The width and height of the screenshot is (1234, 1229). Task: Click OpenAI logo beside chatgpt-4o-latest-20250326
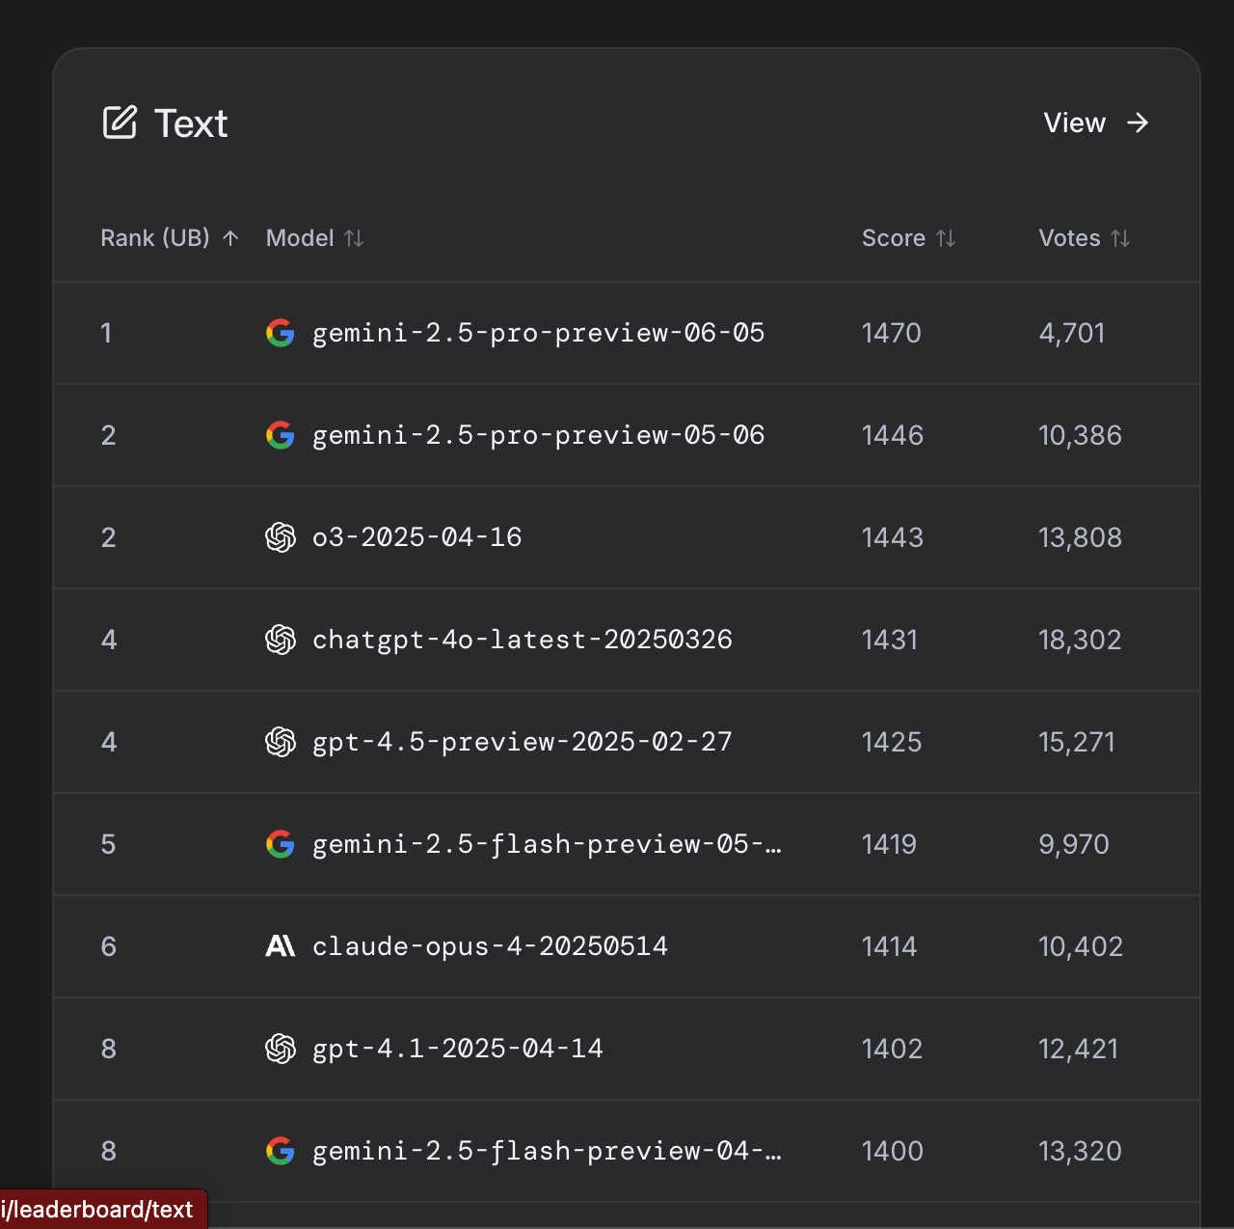click(281, 640)
